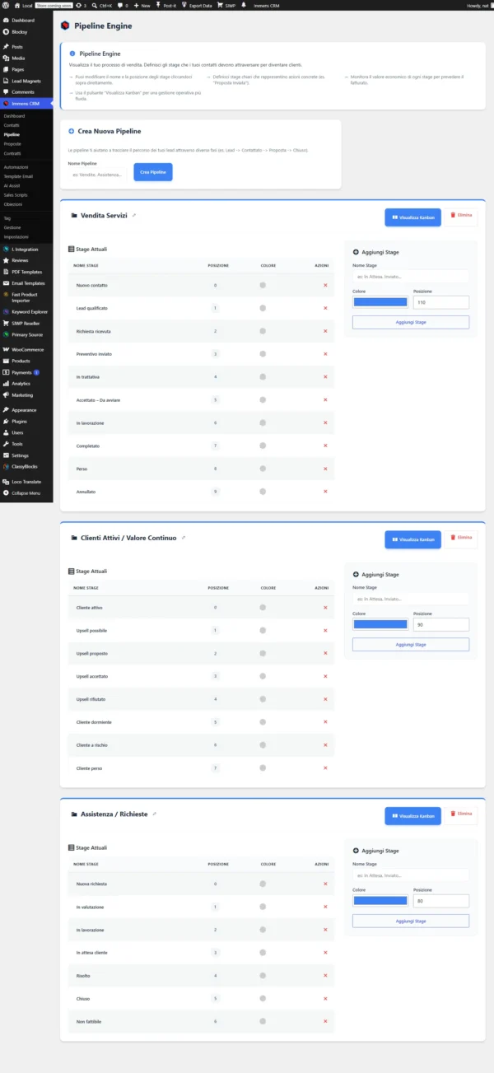Click the 'Cliente a rischio' stage name

click(92, 745)
